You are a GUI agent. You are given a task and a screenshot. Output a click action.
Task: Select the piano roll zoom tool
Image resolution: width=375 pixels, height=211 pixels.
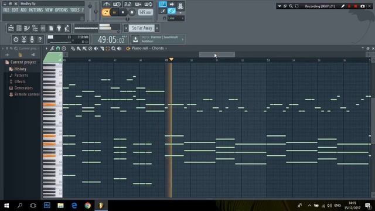coord(113,49)
